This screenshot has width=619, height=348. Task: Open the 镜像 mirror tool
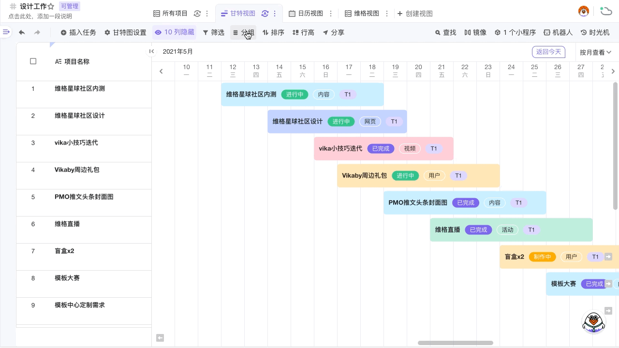[x=475, y=32]
